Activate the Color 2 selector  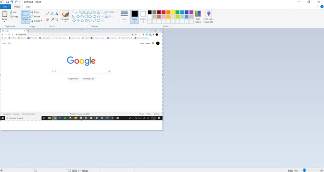143,17
